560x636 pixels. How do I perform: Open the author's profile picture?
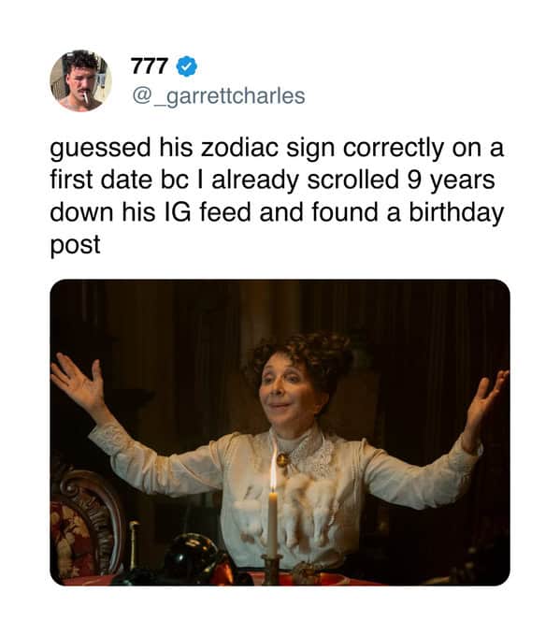click(x=80, y=80)
